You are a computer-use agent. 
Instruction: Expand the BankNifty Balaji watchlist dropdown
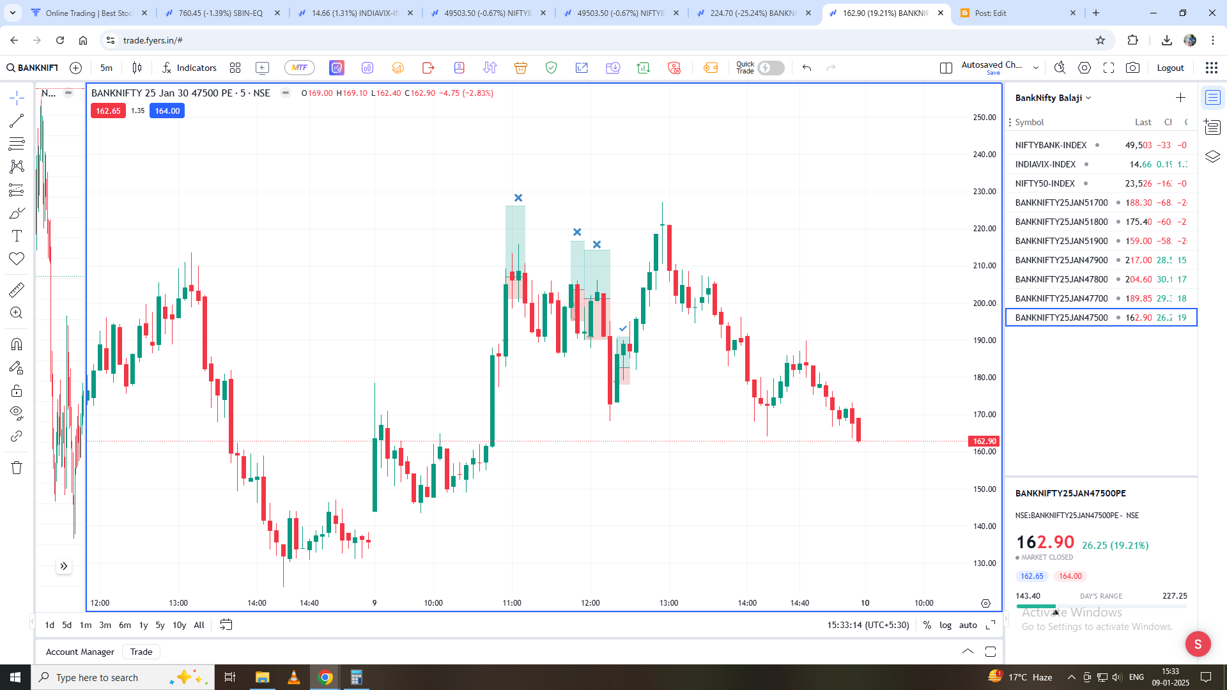tap(1088, 98)
